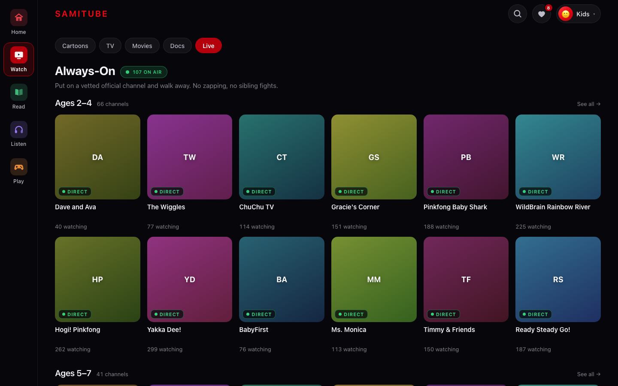This screenshot has height=386, width=618.
Task: Select the Docs filter tab
Action: tap(177, 46)
